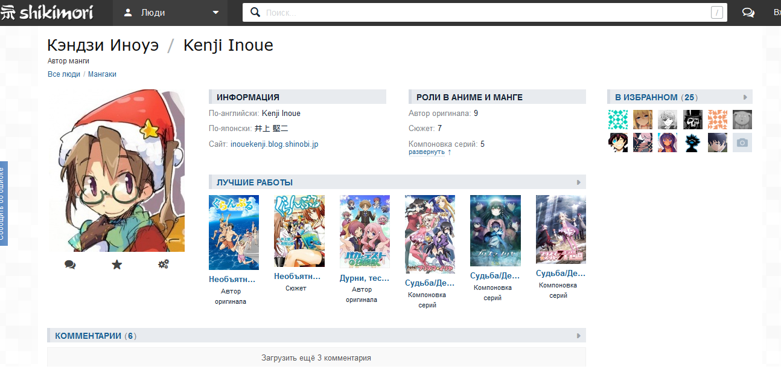Open first Судьба/Де... title link

pyautogui.click(x=430, y=283)
